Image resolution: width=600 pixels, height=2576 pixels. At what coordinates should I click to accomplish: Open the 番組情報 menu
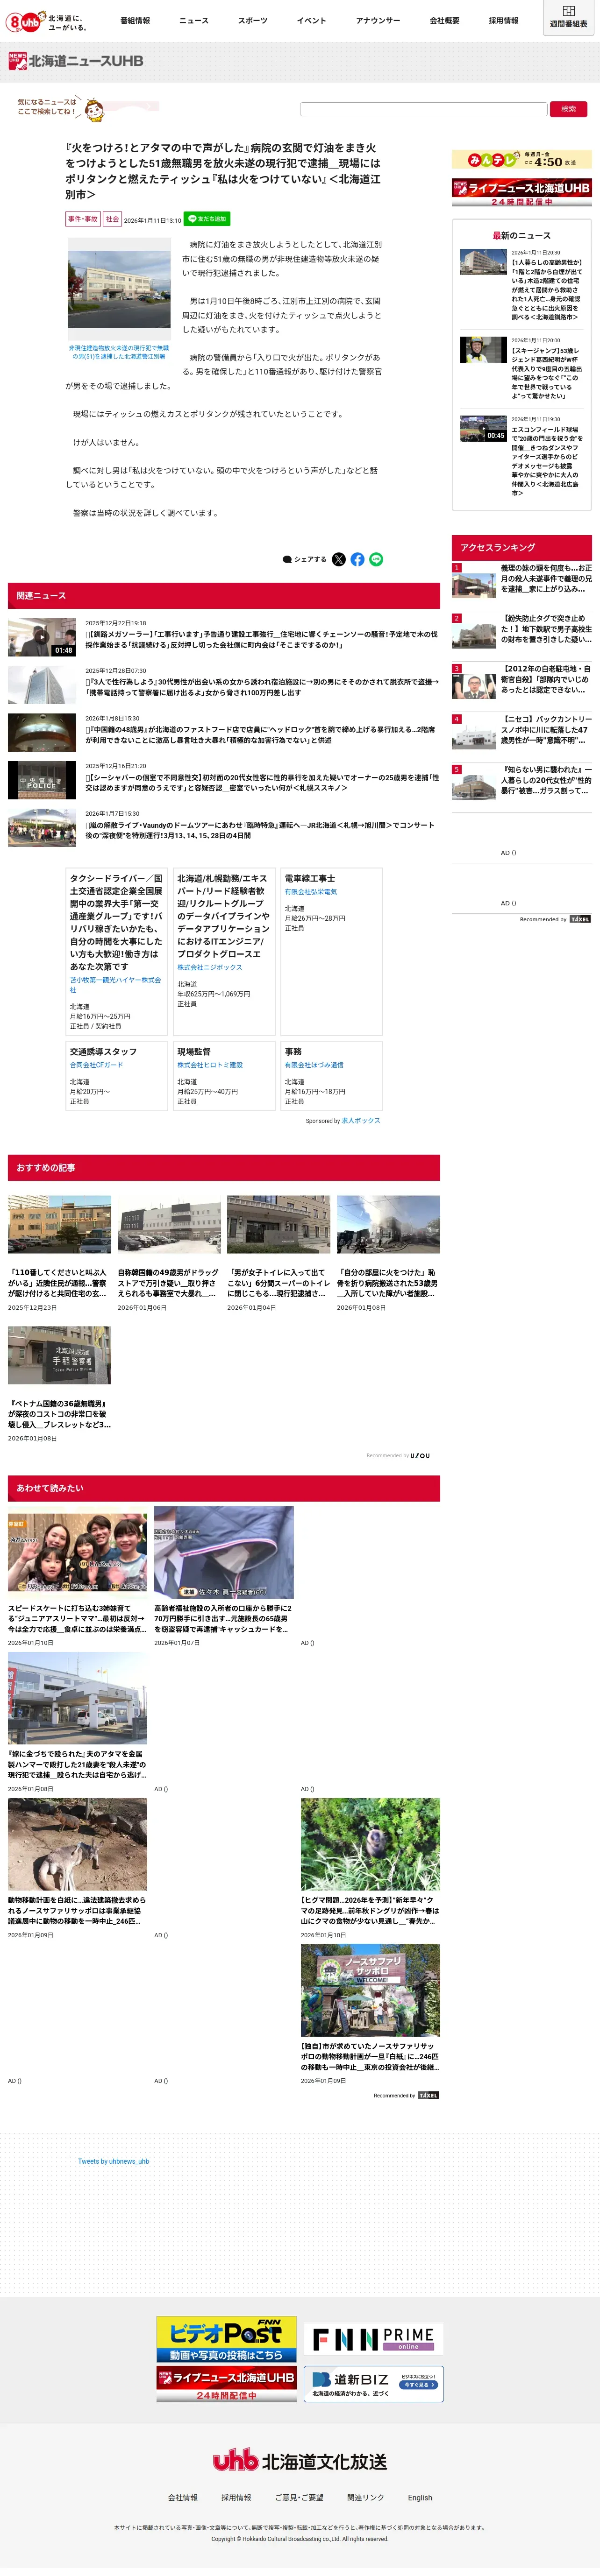(135, 20)
